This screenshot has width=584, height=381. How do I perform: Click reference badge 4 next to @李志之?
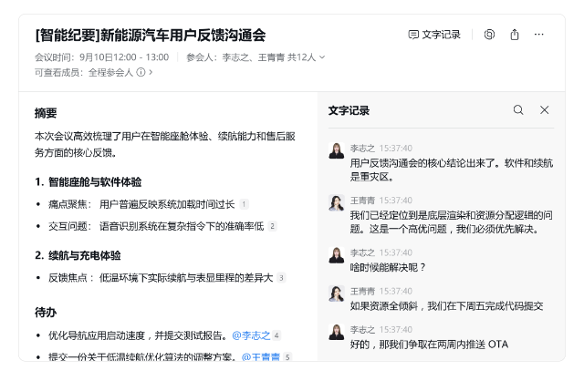click(x=276, y=335)
